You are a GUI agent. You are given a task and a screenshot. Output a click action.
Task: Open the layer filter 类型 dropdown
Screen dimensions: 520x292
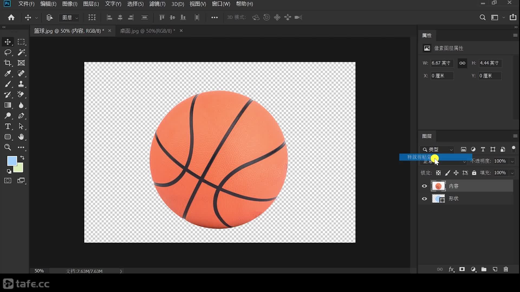437,149
